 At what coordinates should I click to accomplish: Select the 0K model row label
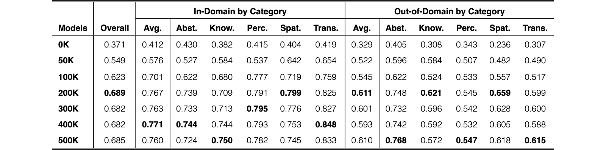(x=64, y=44)
